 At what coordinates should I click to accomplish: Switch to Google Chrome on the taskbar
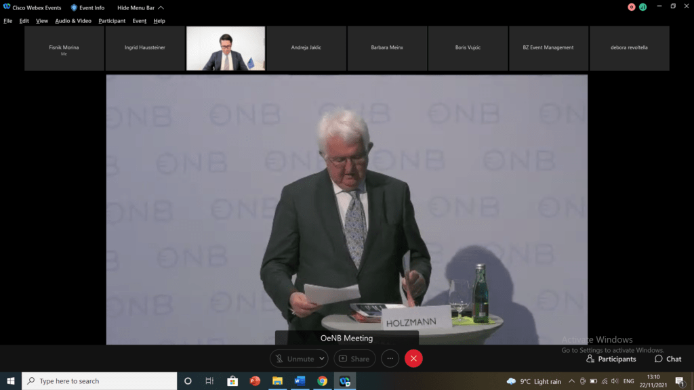[x=322, y=381]
